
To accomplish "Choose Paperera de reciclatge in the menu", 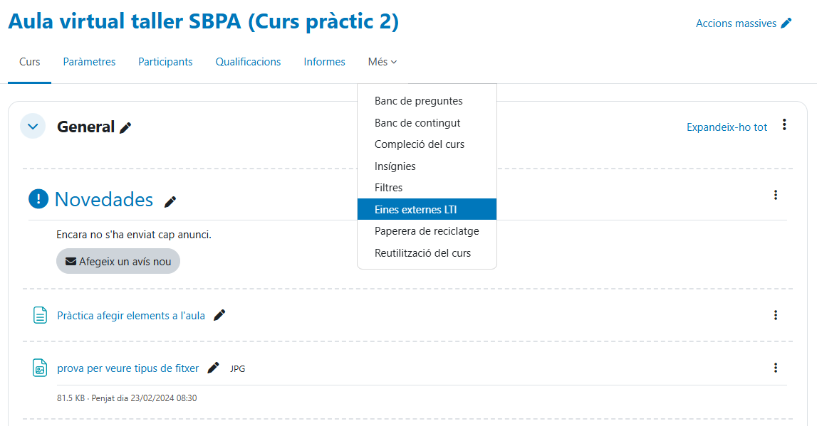I will [x=427, y=231].
